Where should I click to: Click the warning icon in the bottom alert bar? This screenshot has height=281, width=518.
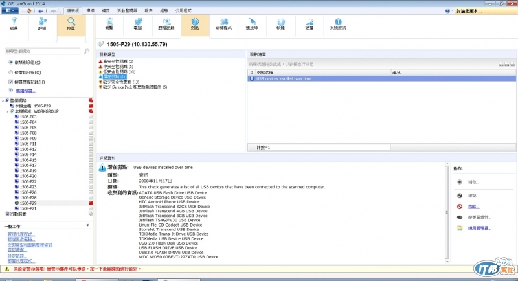click(x=6, y=269)
